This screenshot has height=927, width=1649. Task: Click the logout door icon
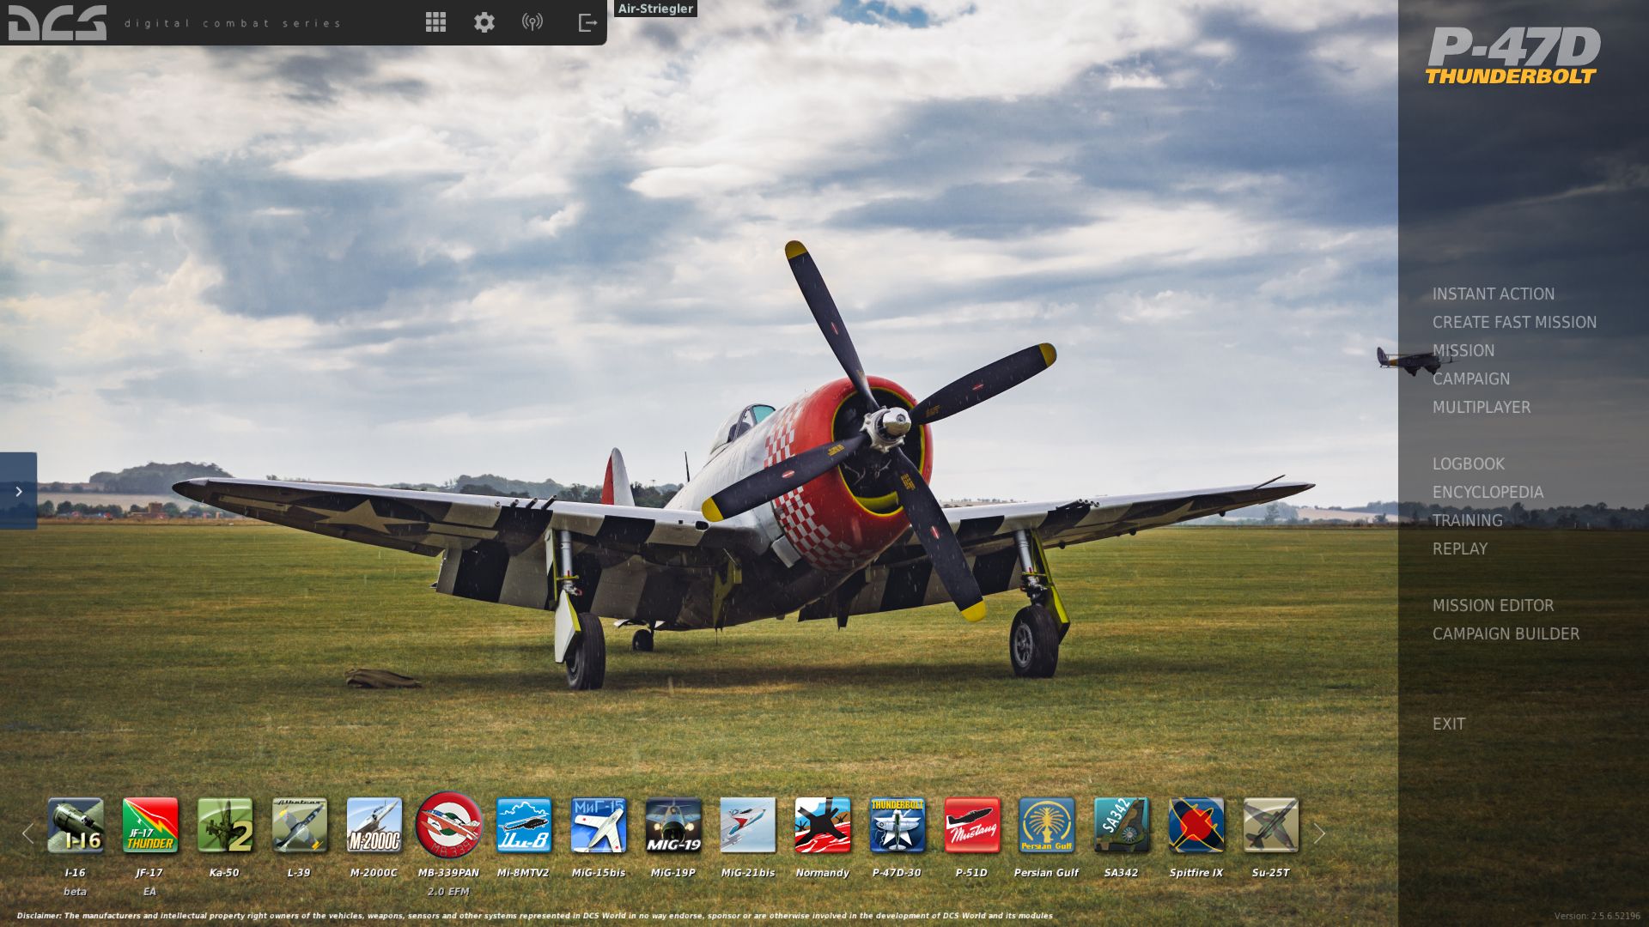pos(587,22)
